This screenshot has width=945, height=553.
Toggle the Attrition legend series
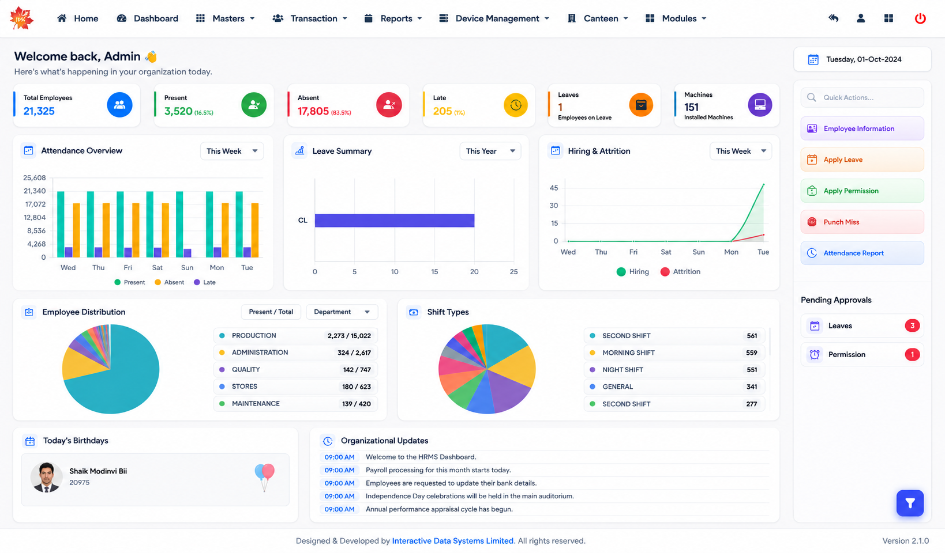pyautogui.click(x=680, y=272)
